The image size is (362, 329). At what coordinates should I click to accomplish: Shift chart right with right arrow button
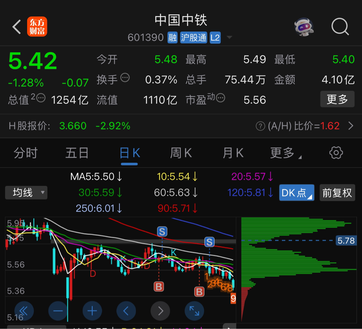click(x=160, y=311)
